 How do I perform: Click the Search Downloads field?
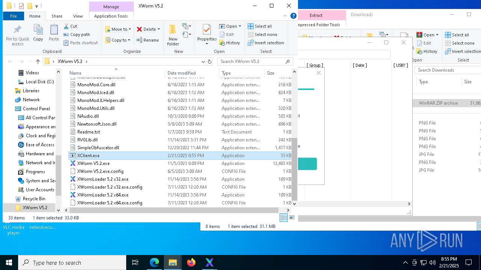(x=448, y=70)
